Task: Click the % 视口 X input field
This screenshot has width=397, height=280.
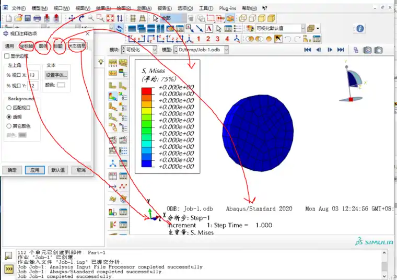Action: [x=33, y=75]
